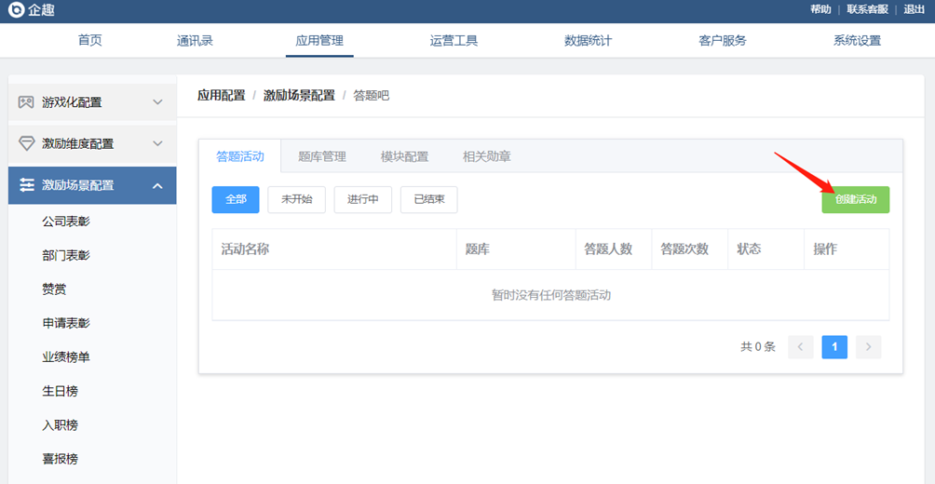
Task: Go to previous page arrow
Action: [x=800, y=347]
